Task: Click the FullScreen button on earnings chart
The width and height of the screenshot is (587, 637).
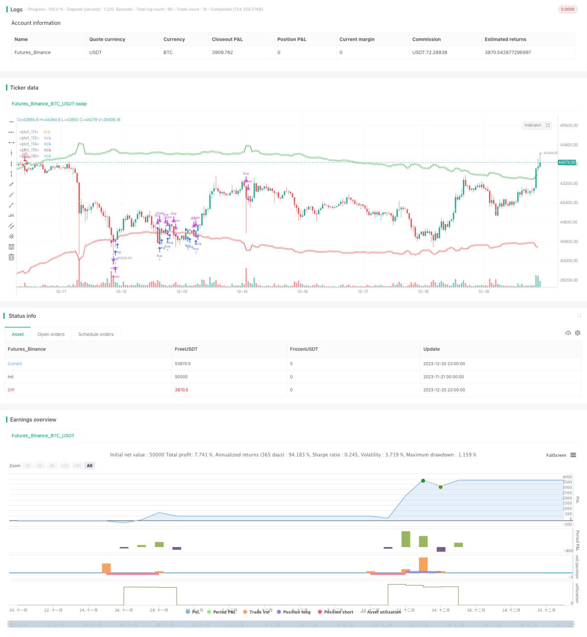Action: 556,455
